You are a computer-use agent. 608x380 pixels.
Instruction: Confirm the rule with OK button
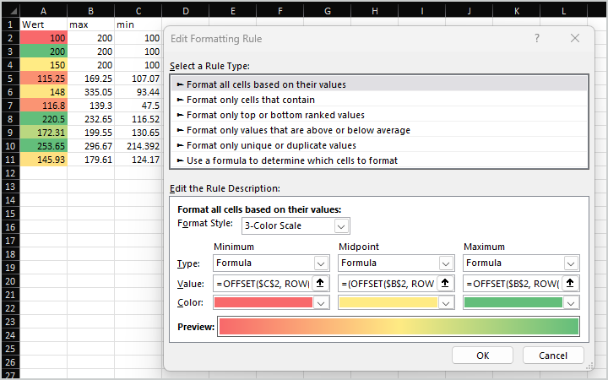[482, 356]
